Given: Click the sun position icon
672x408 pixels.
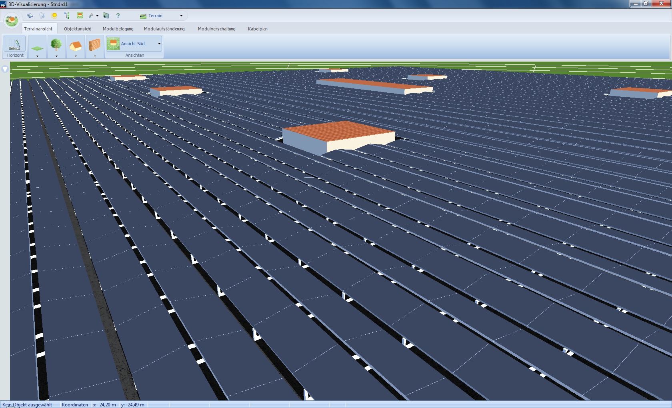Looking at the screenshot, I should click(54, 16).
